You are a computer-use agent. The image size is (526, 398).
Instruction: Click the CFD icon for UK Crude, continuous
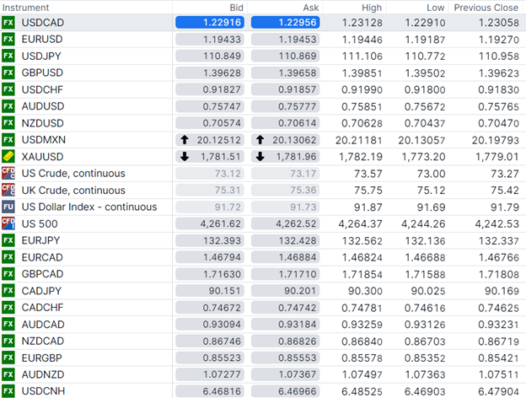[x=8, y=190]
